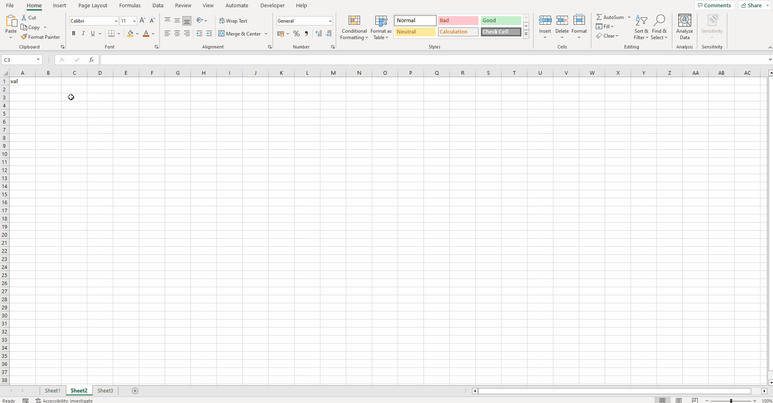The image size is (773, 403).
Task: Click the Merge & Center icon
Action: click(222, 34)
